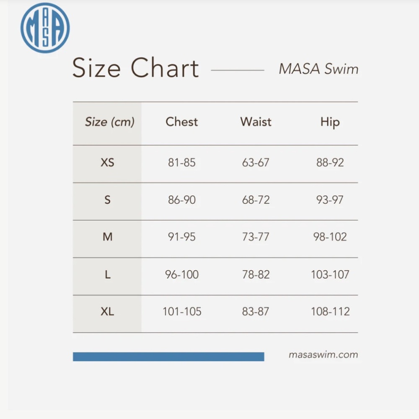This screenshot has height=419, width=419.
Task: Click the Waist column header
Action: pyautogui.click(x=256, y=122)
